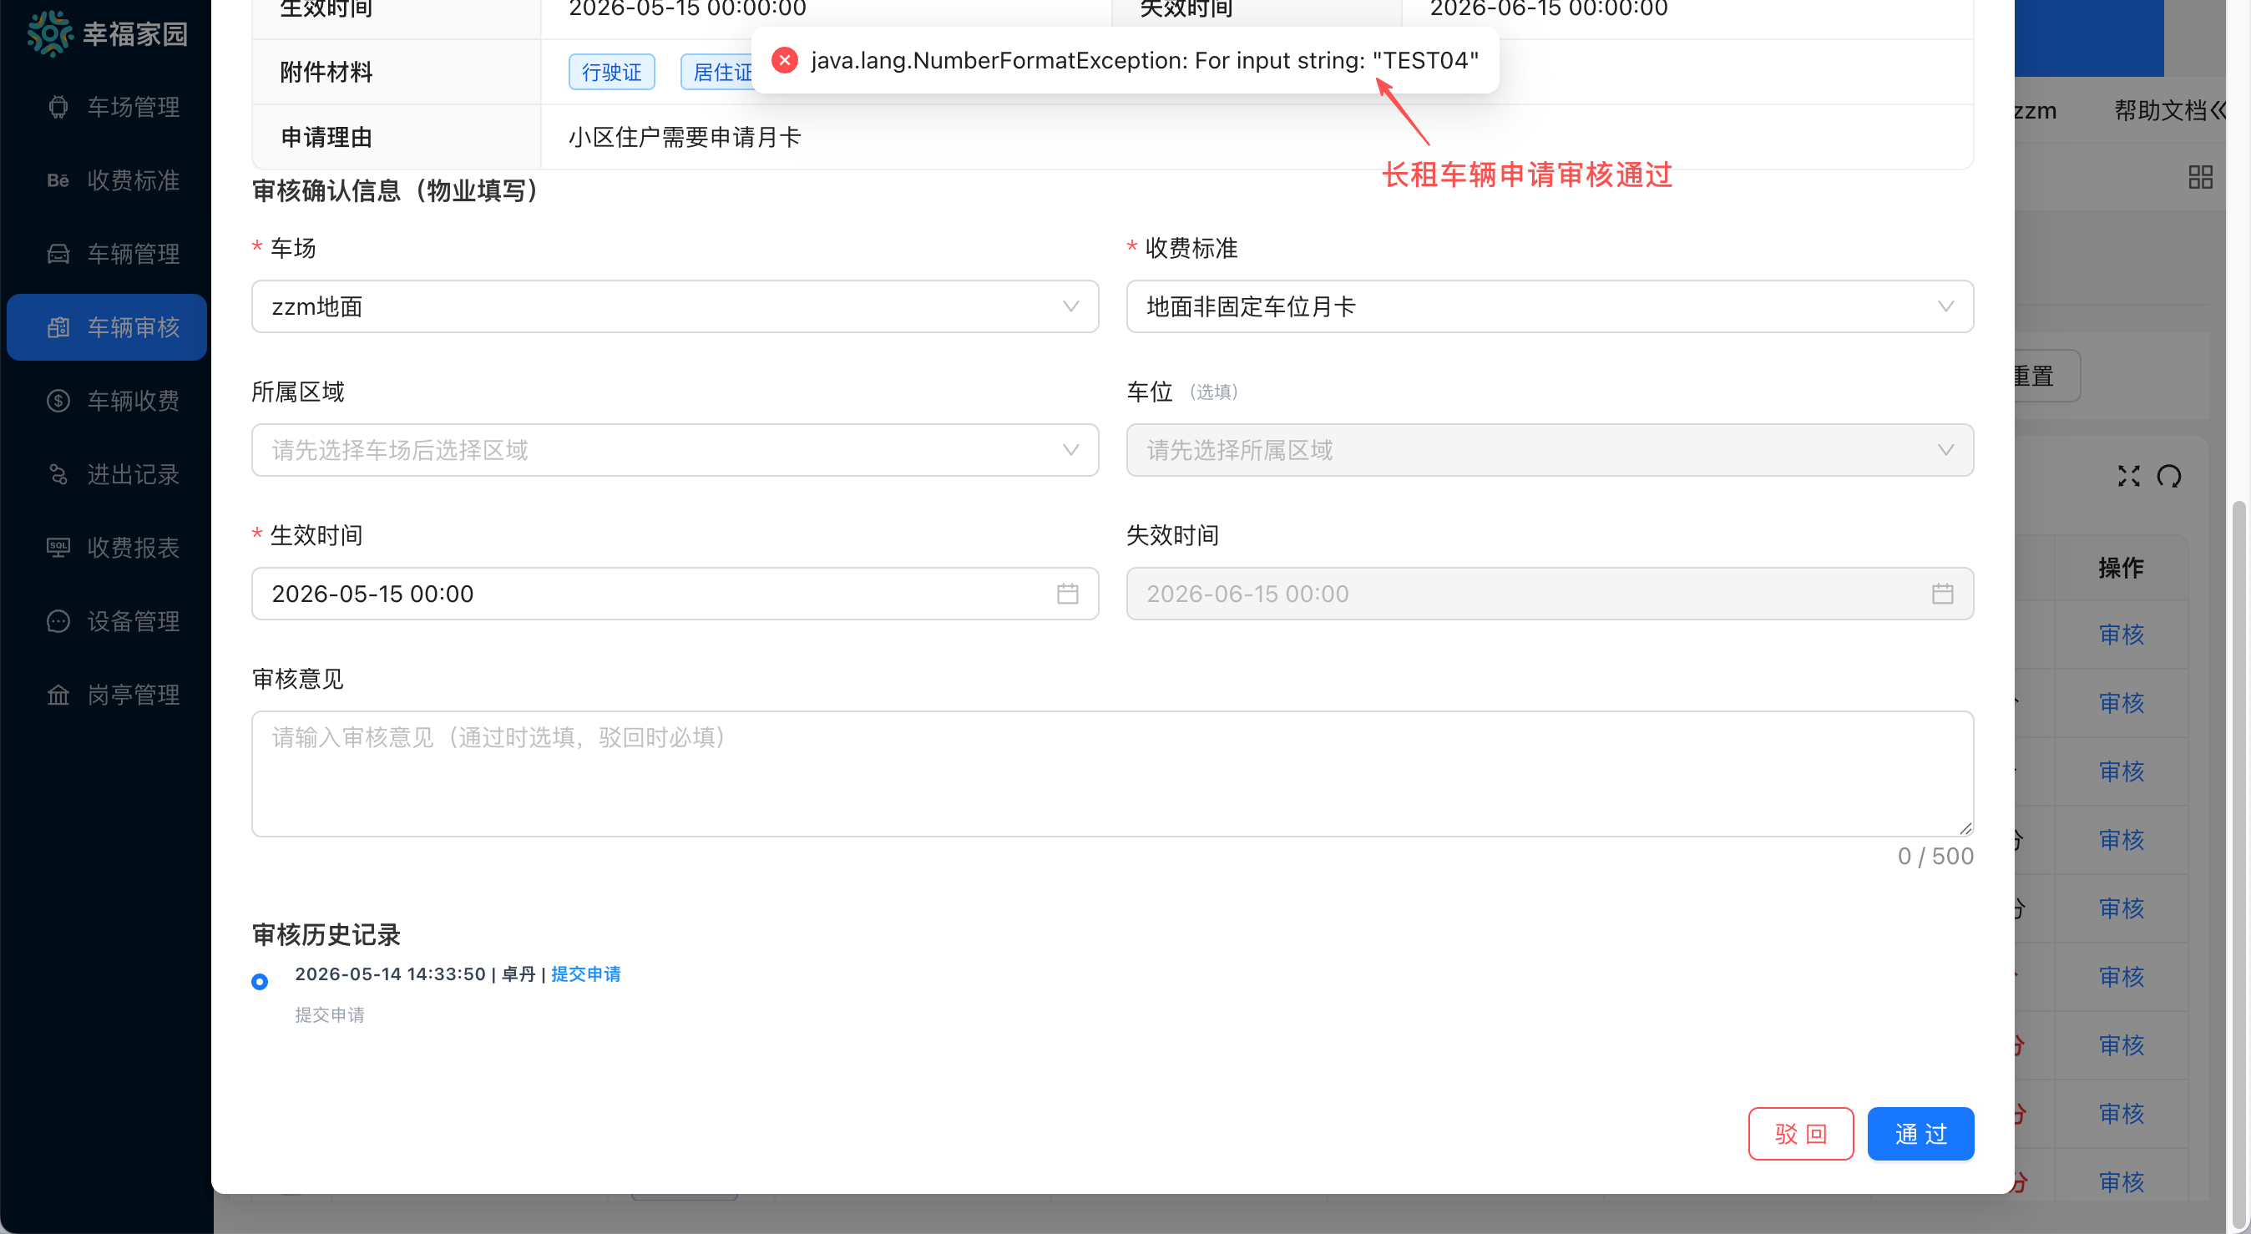Screen dimensions: 2251x1234
Task: Expand the disabled 车位 dropdown
Action: [x=1550, y=449]
